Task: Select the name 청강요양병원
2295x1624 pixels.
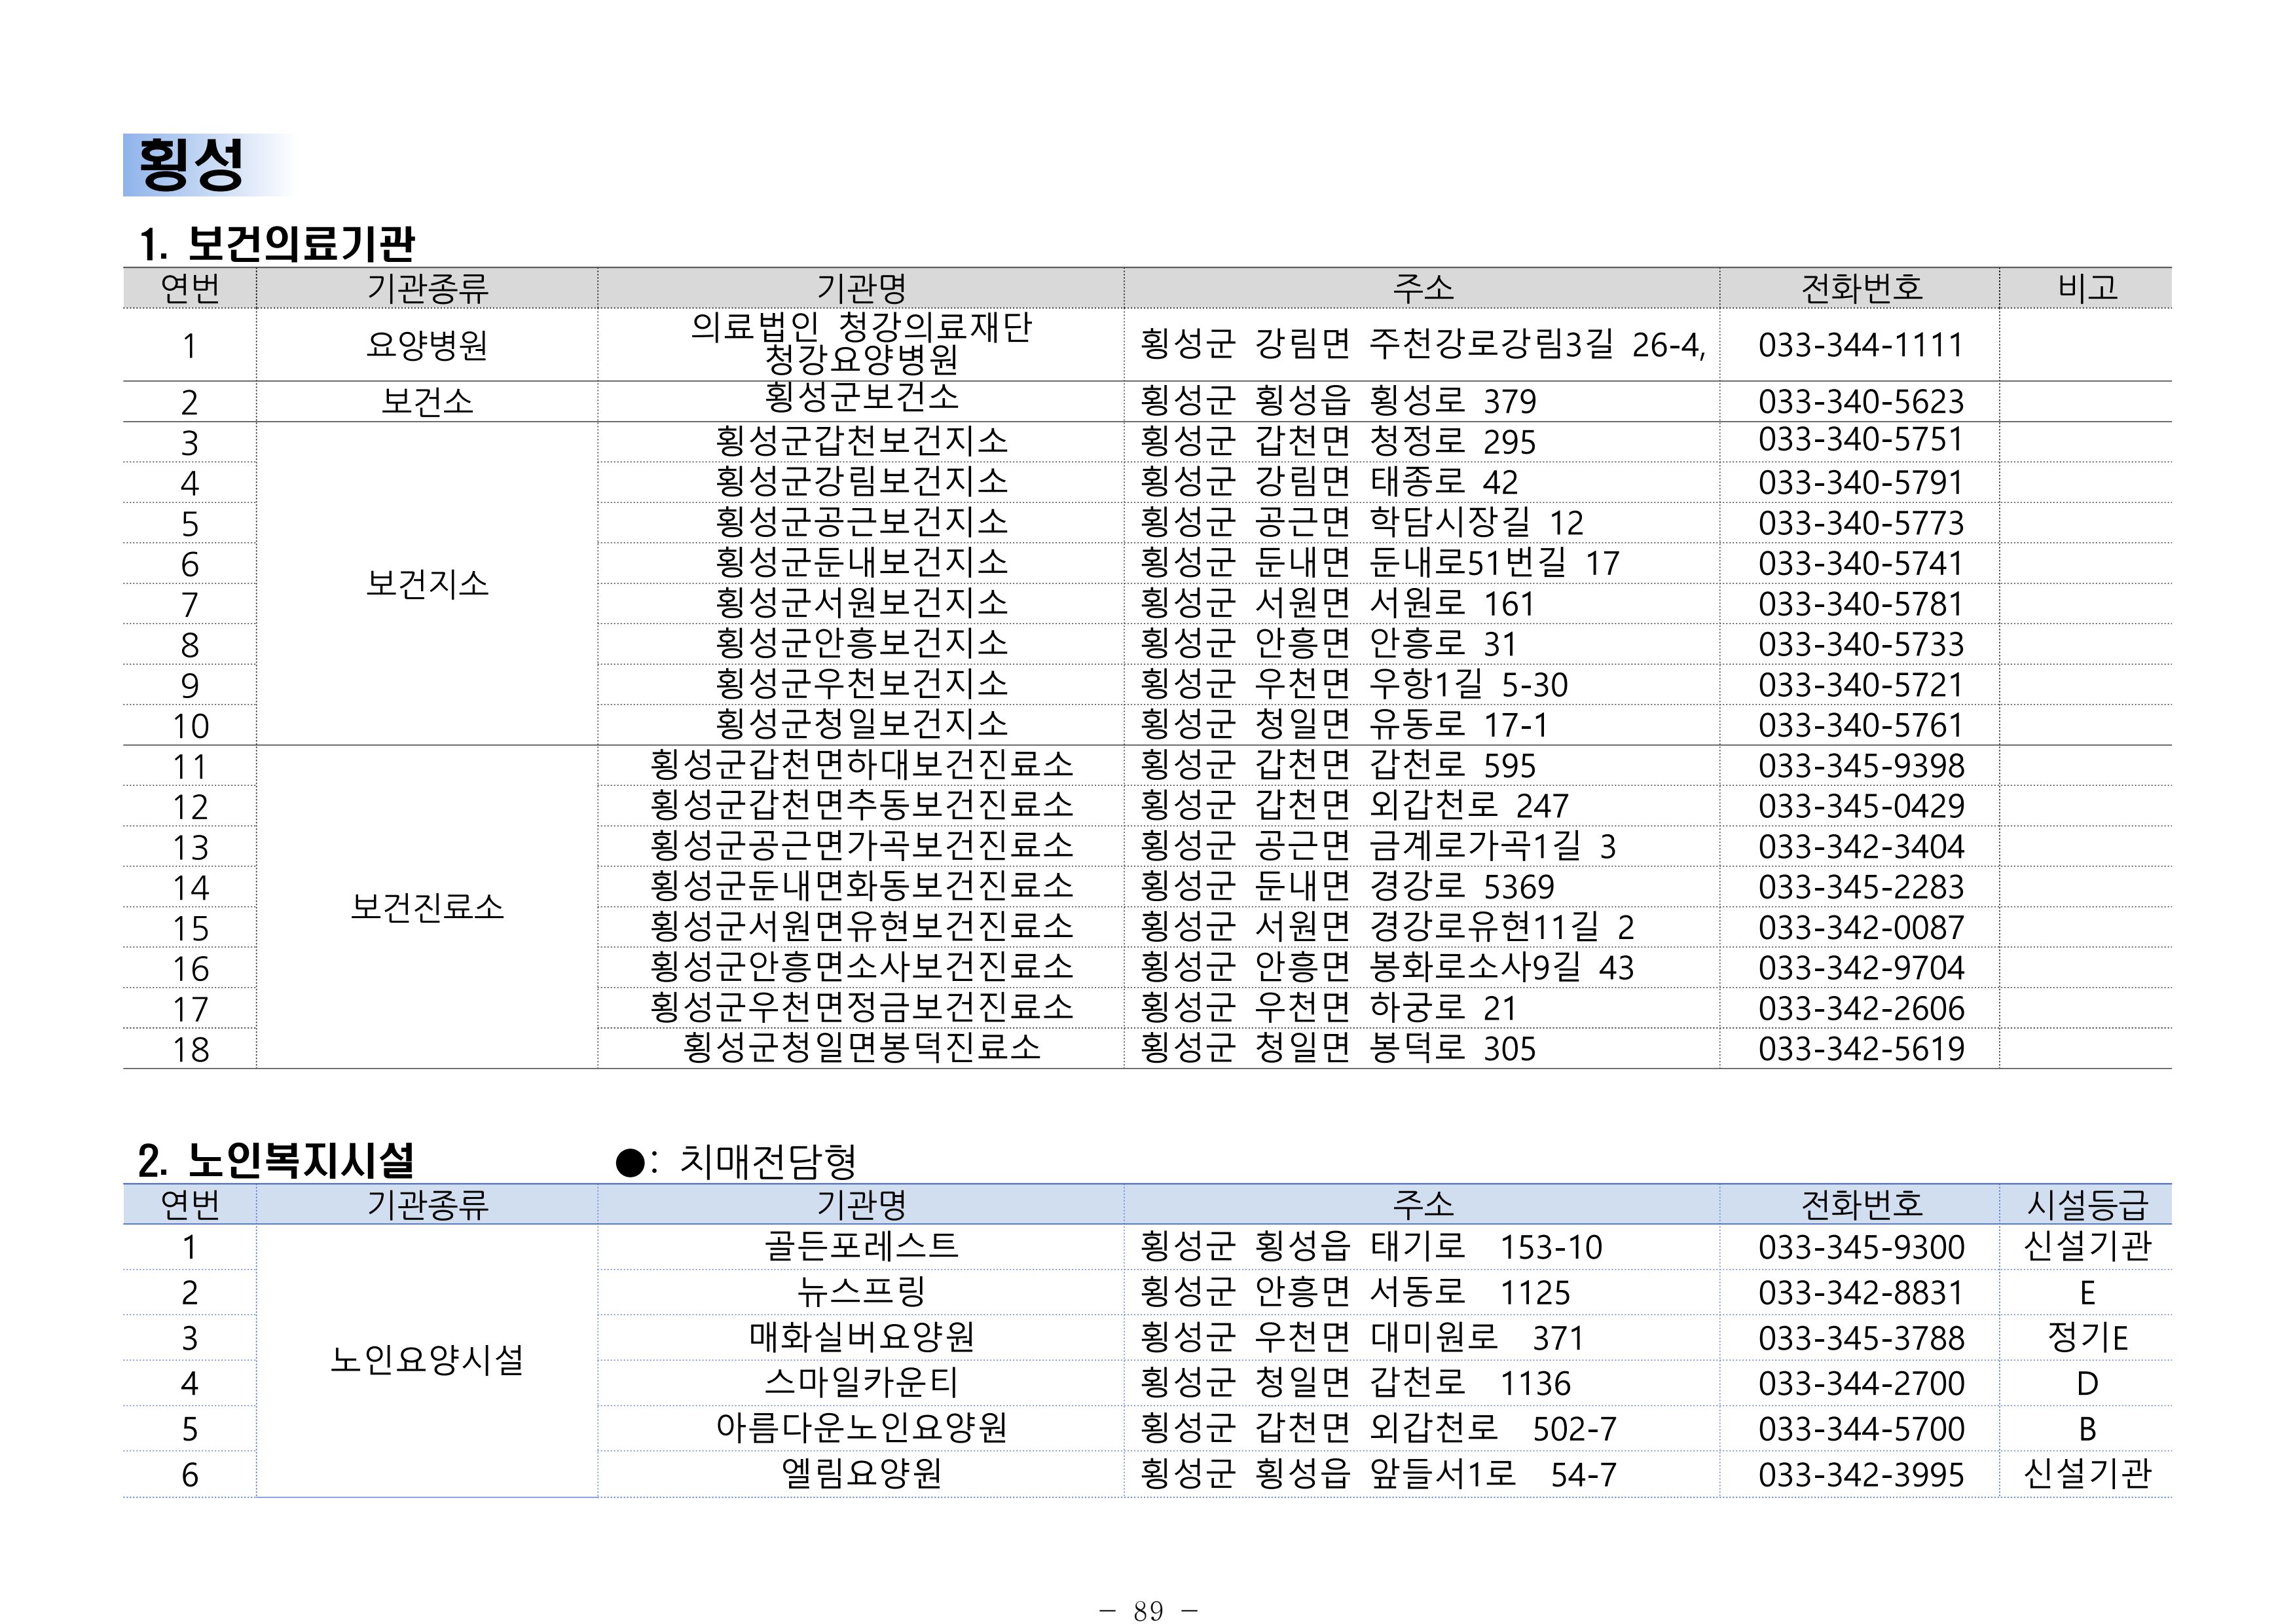Action: click(x=861, y=359)
